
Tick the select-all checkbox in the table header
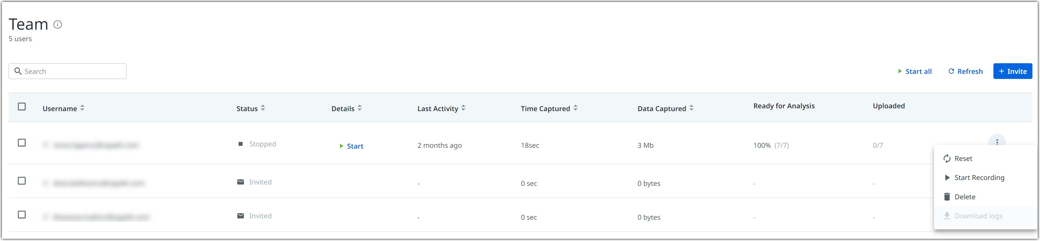click(x=22, y=106)
